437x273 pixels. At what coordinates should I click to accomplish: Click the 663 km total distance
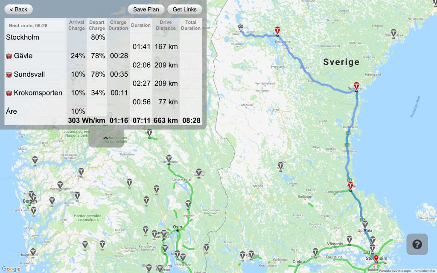[x=166, y=121]
